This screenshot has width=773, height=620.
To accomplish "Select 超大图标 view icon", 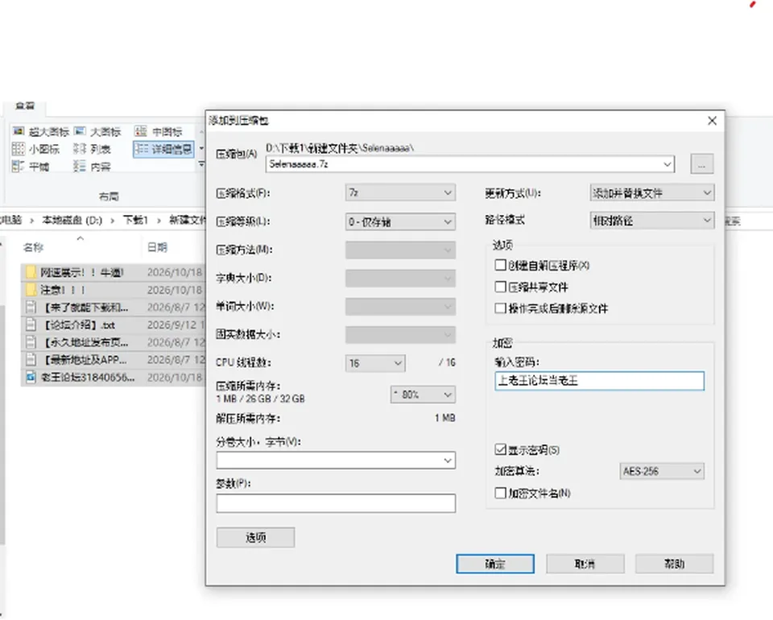I will (19, 131).
